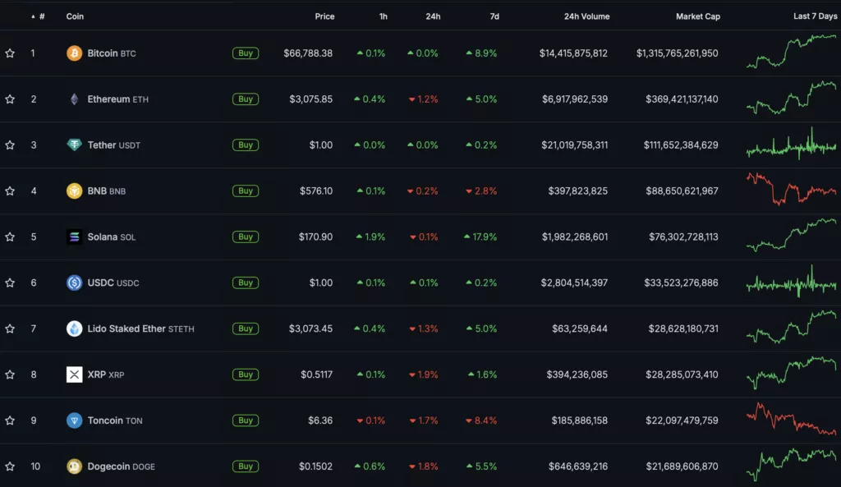Screen dimensions: 841x487
Task: Star Tether as a favorite
Action: point(10,145)
